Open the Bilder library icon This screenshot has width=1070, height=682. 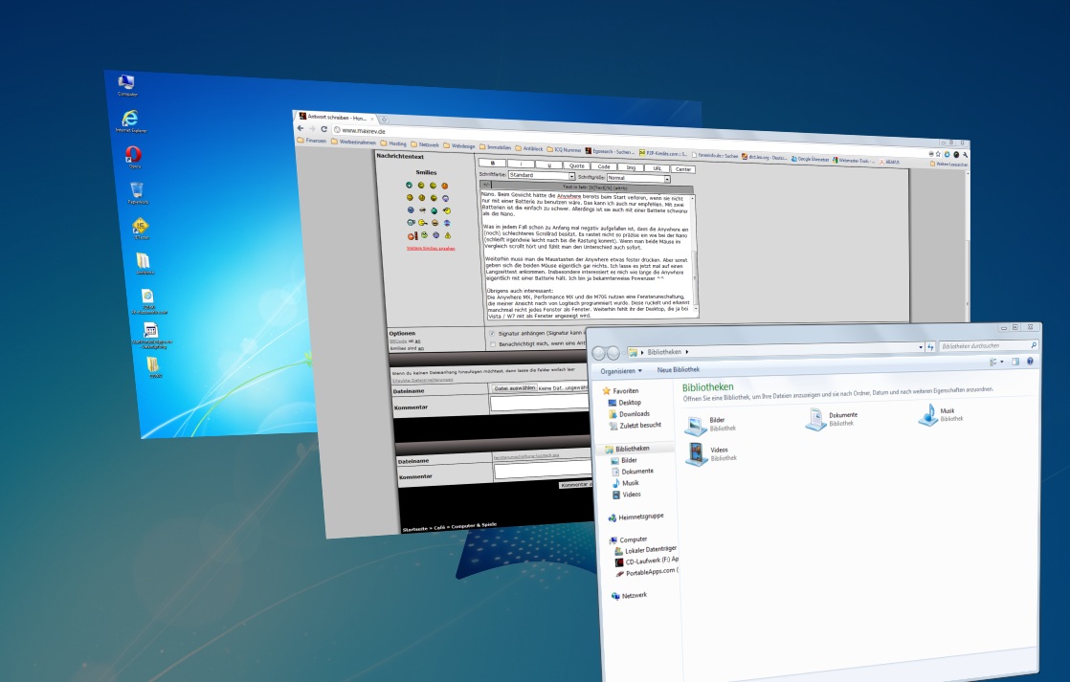(696, 425)
